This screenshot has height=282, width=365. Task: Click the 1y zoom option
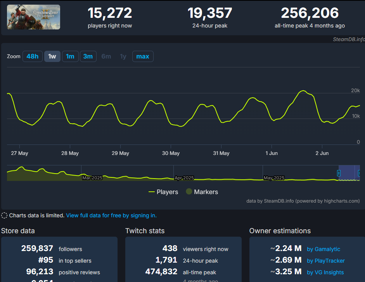click(x=123, y=56)
